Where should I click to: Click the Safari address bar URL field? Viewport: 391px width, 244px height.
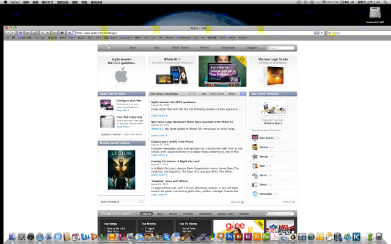tap(194, 33)
